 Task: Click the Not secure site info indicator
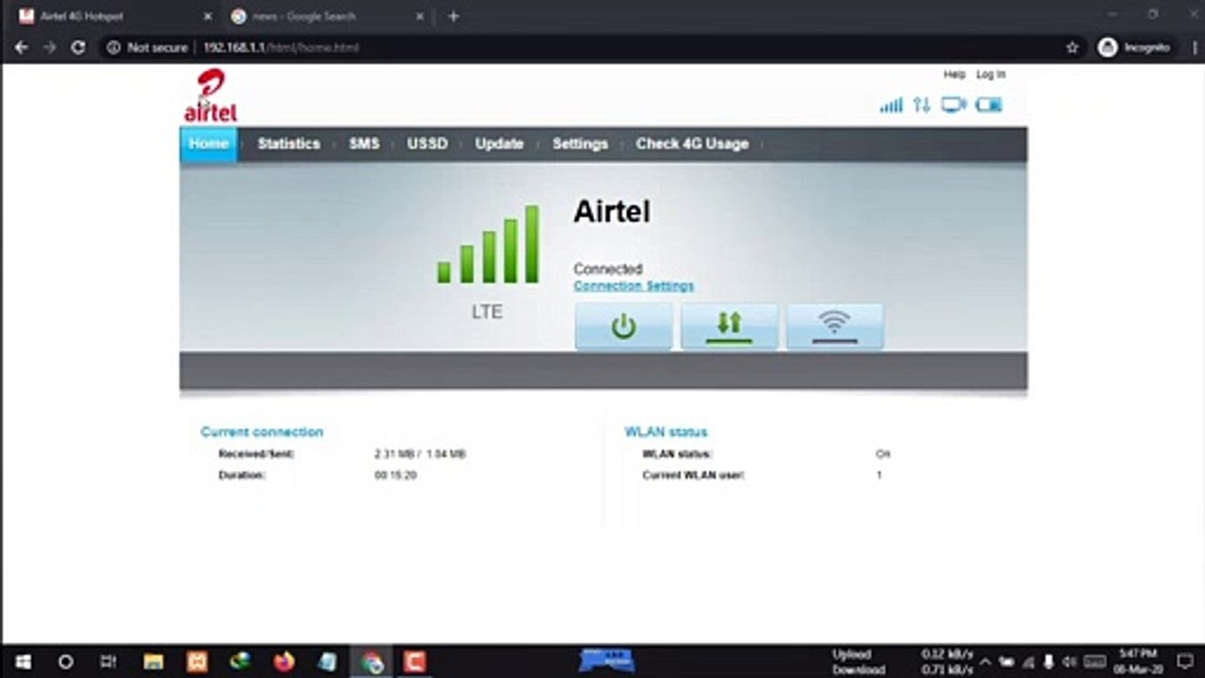(147, 47)
